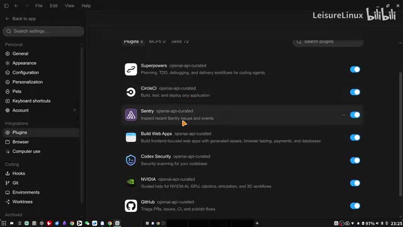Viewport: 403px width, 227px height.
Task: Open the View menu
Action: [69, 6]
